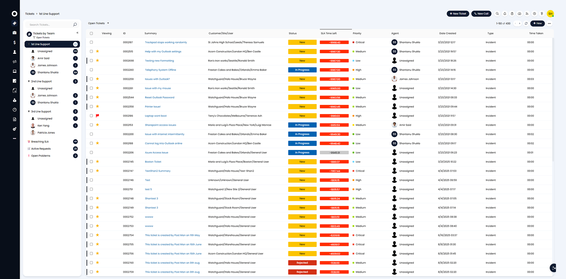Open the notifications bell icon
Viewport: 566px width, 279px height.
505,14
